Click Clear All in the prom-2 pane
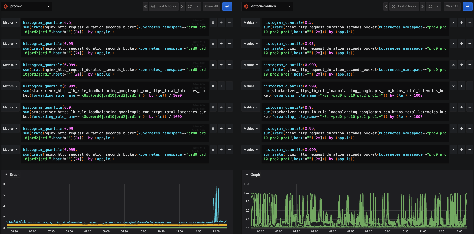This screenshot has height=234, width=474. click(212, 6)
